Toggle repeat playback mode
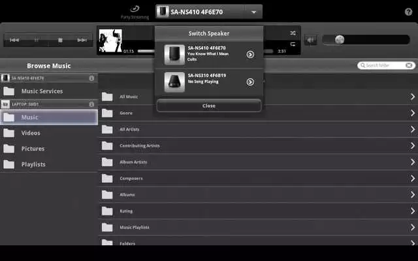This screenshot has width=418, height=261. coord(291,44)
